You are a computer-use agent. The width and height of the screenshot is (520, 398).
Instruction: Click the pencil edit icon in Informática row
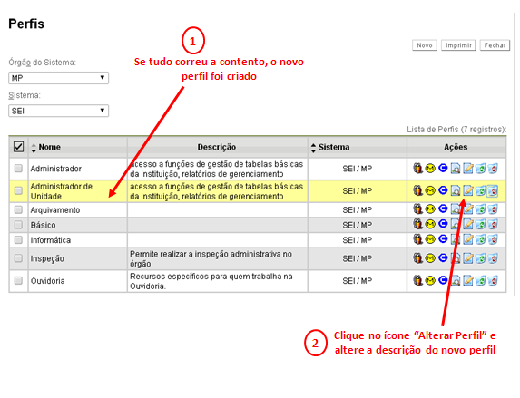(x=468, y=239)
